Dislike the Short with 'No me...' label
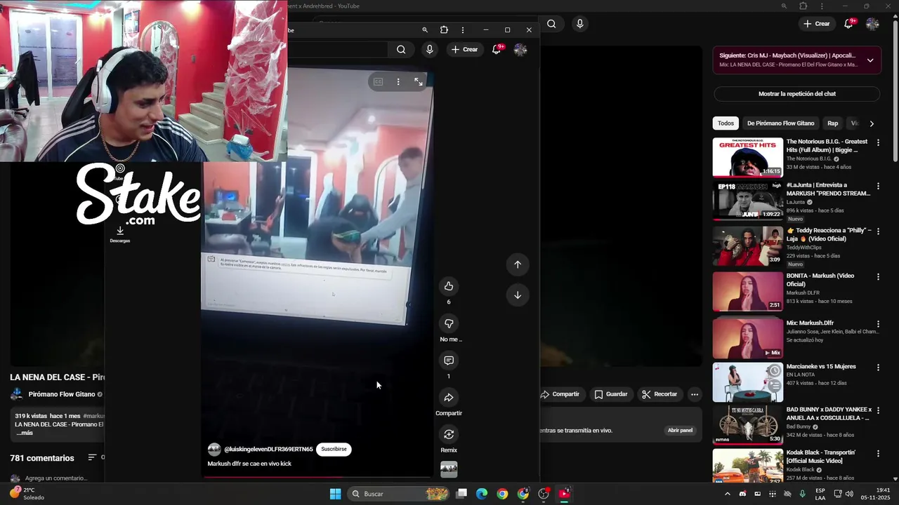The width and height of the screenshot is (899, 505). click(x=449, y=323)
